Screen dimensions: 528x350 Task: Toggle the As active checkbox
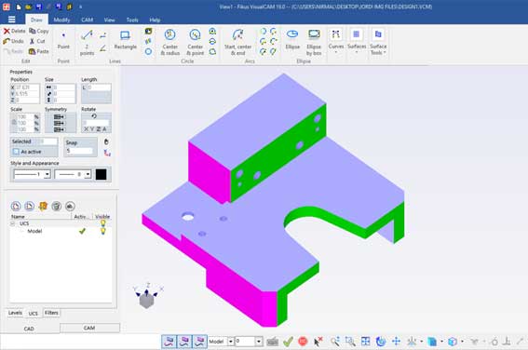tap(16, 152)
